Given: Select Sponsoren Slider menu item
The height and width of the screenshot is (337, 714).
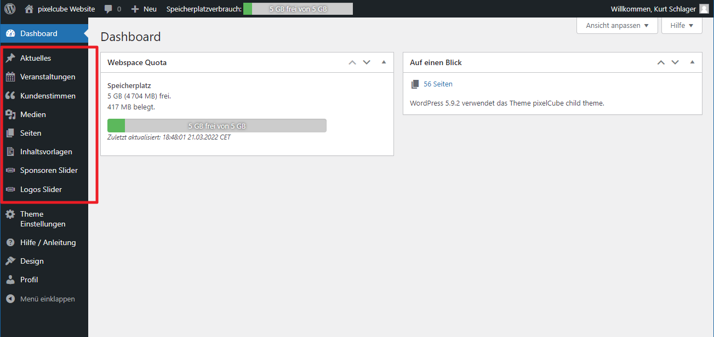Looking at the screenshot, I should click(x=49, y=170).
